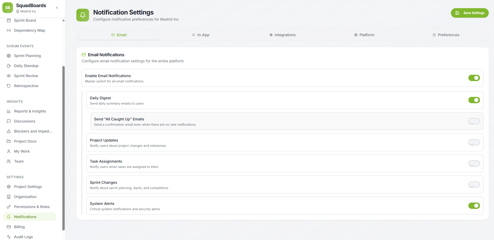Screen dimensions: 494x240
Task: Click the envelope icon beside Email Notifications heading
Action: coord(84,55)
